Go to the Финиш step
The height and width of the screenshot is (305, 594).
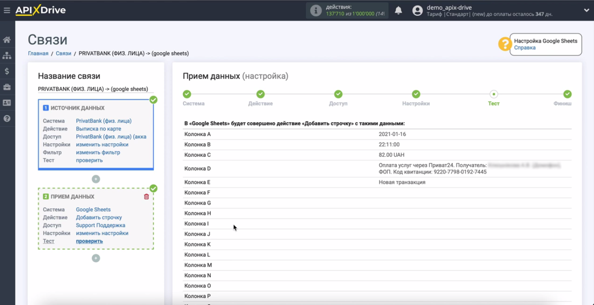click(x=568, y=94)
